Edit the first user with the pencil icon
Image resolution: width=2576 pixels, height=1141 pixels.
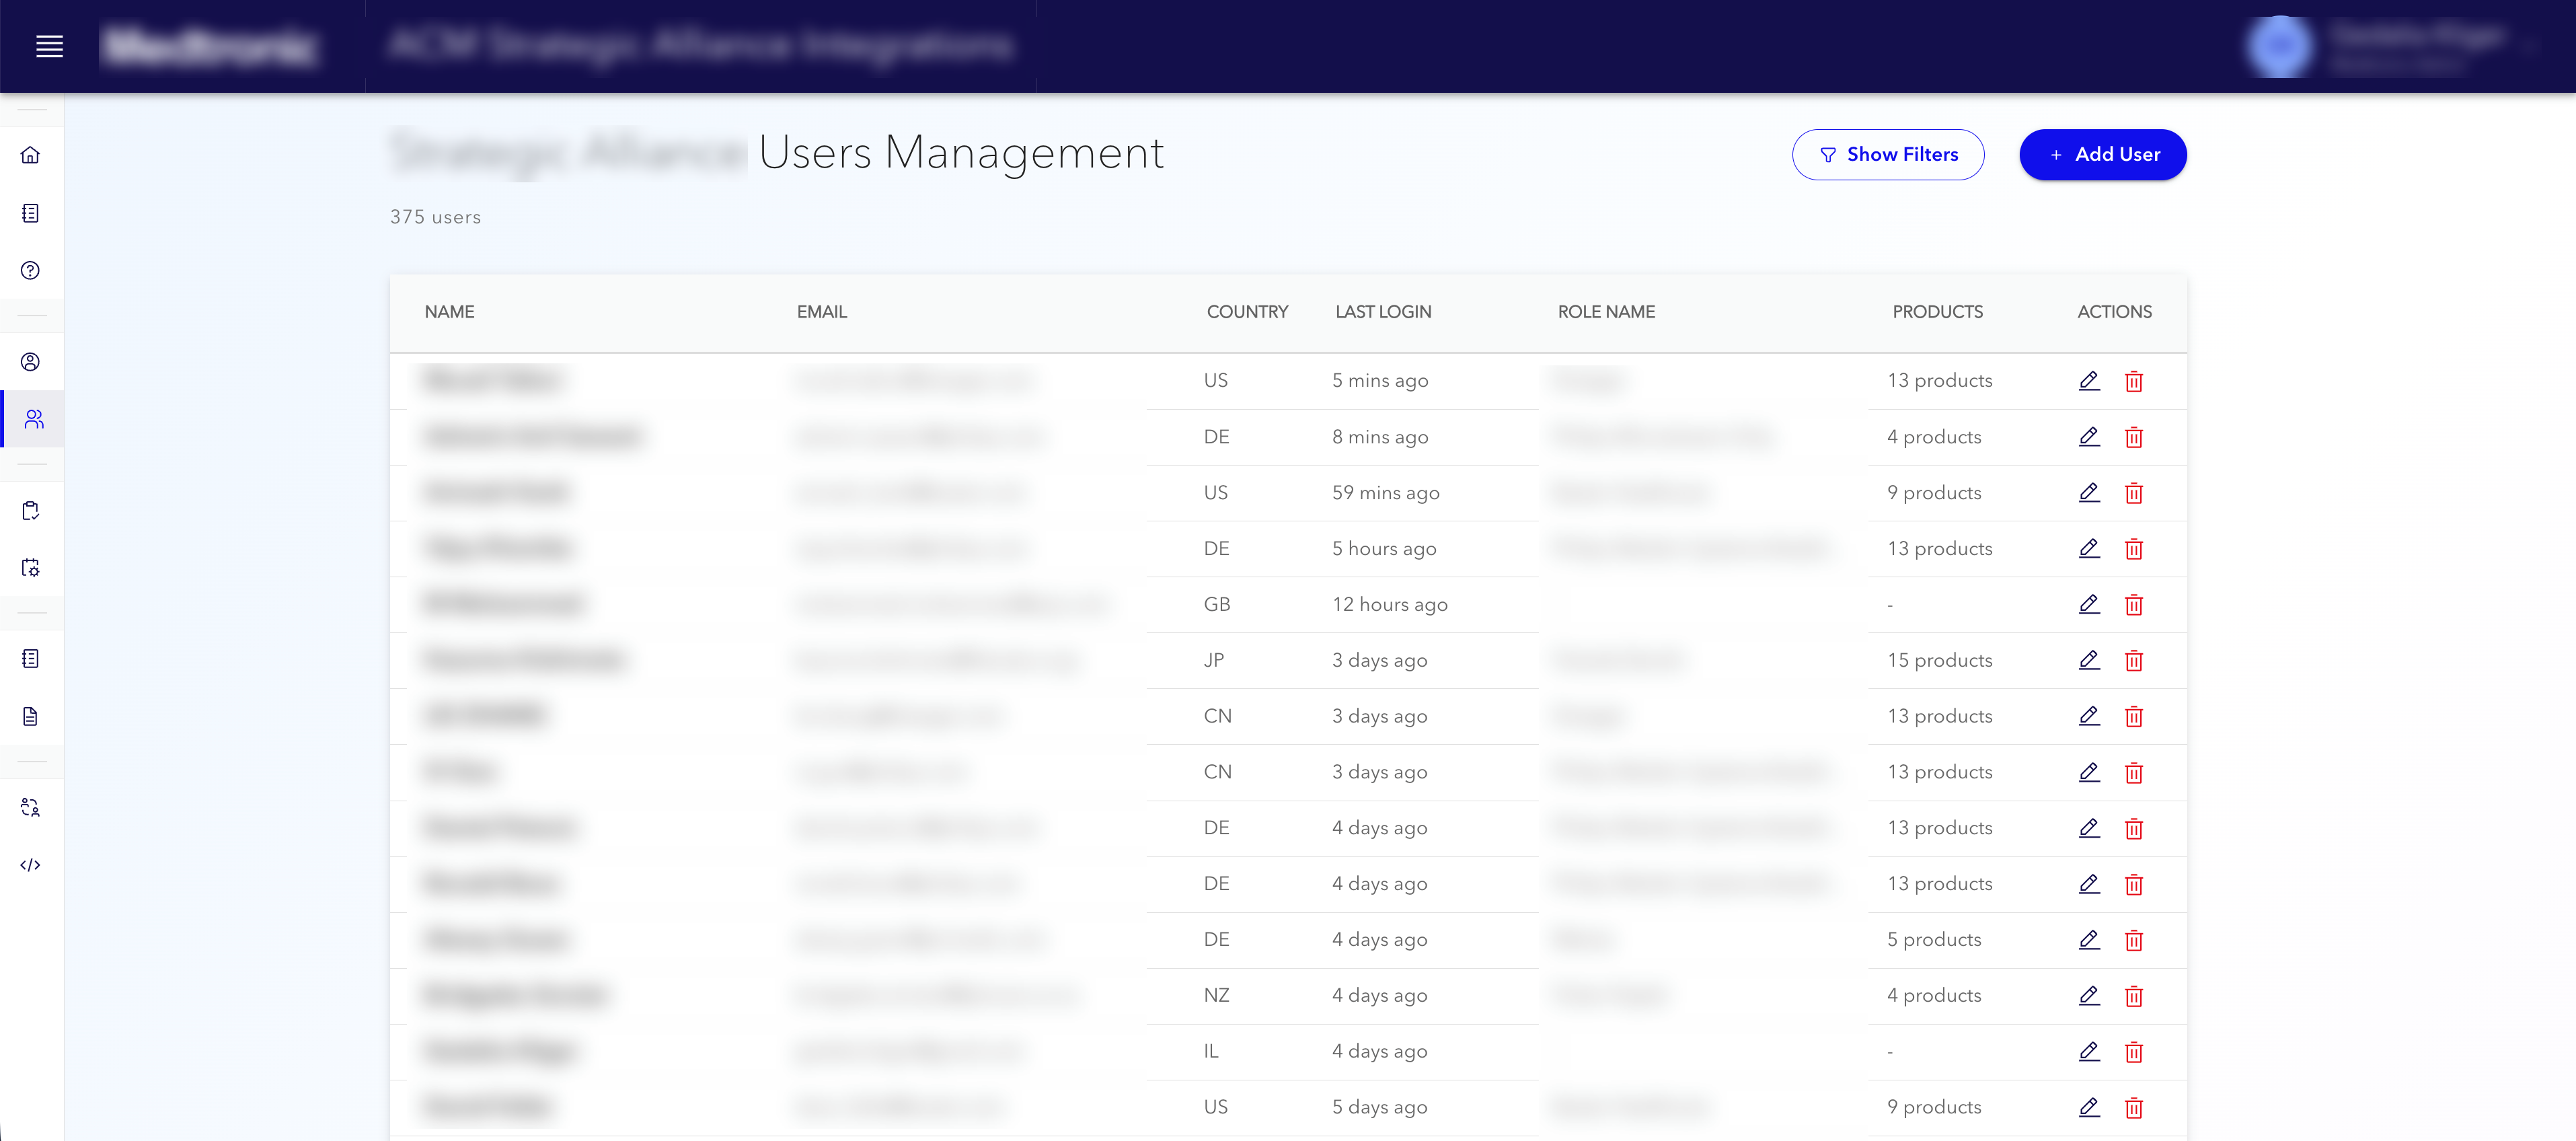click(2089, 381)
